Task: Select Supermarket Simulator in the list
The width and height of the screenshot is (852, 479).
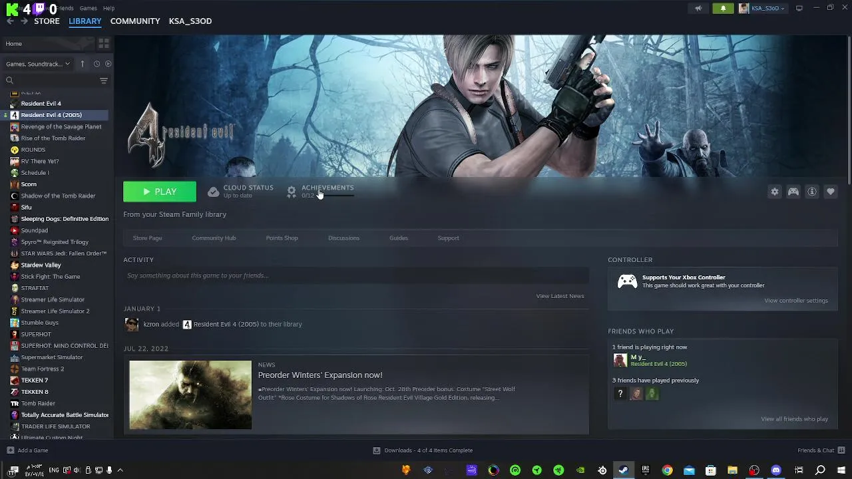Action: pyautogui.click(x=52, y=357)
